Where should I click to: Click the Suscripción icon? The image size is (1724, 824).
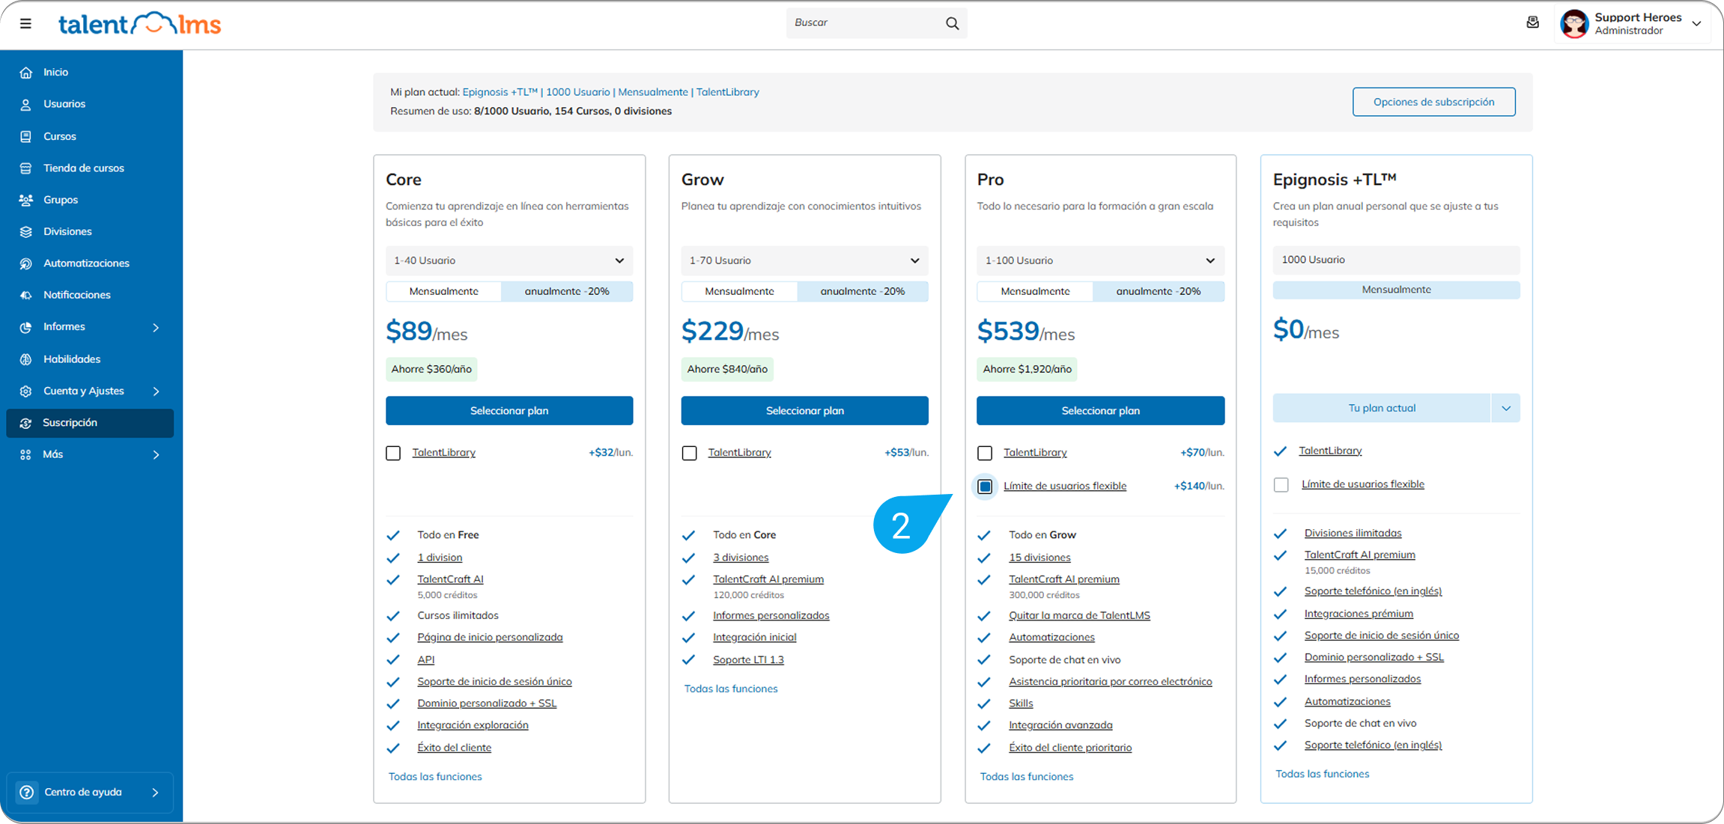click(26, 423)
